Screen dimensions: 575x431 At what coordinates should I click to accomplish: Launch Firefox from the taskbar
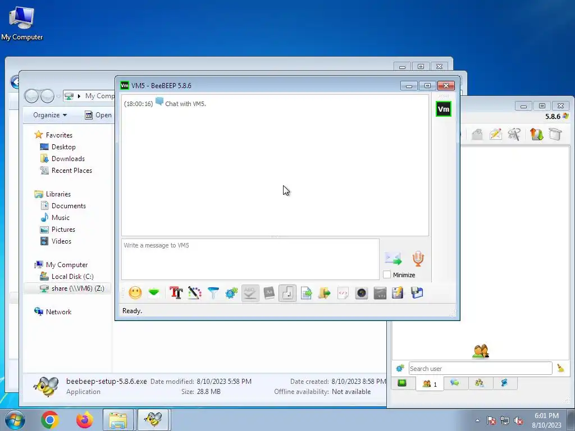point(84,420)
